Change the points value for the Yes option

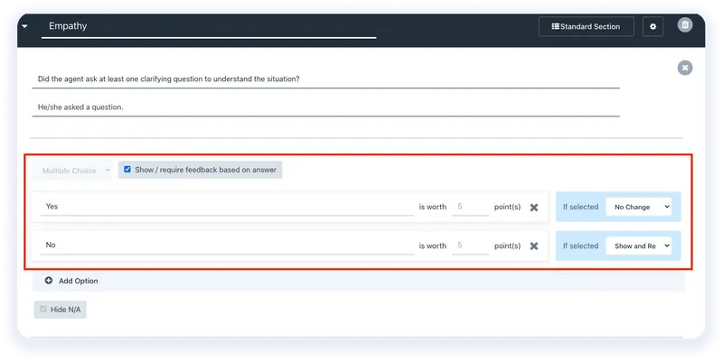point(470,207)
